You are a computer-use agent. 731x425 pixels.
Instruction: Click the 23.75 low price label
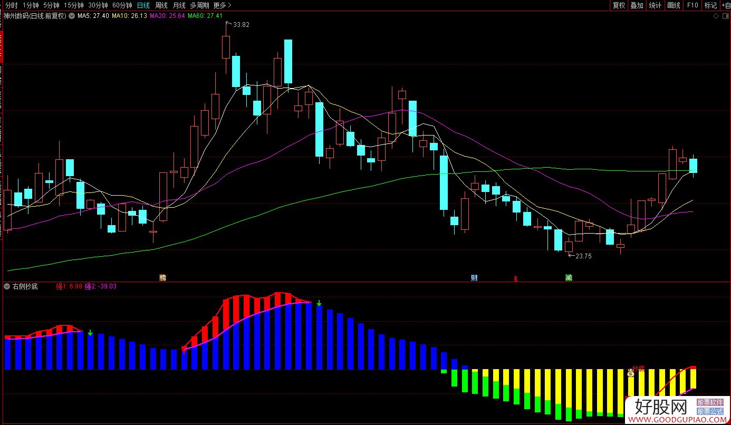tap(583, 256)
